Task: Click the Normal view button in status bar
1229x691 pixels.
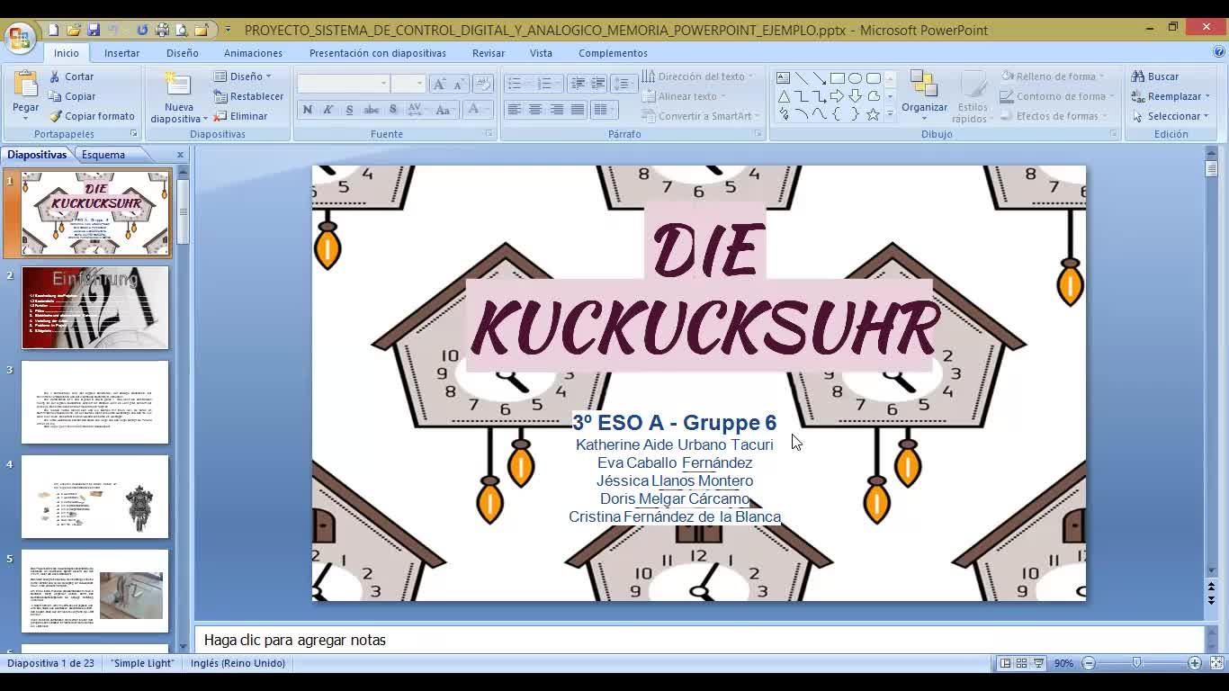Action: pos(1005,663)
